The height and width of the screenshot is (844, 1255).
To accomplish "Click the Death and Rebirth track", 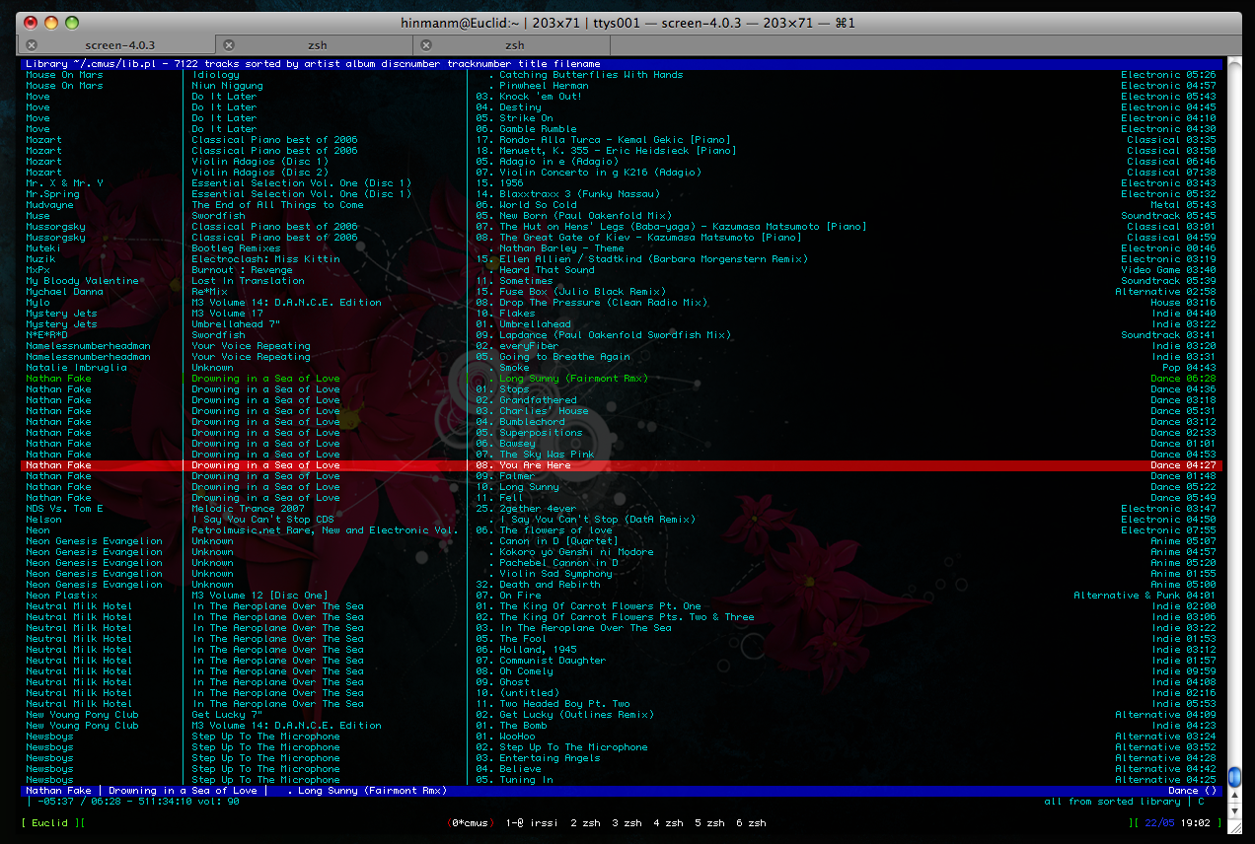I will (550, 585).
